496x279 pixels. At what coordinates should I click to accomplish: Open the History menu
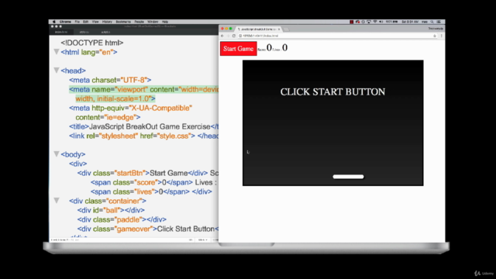pyautogui.click(x=107, y=22)
